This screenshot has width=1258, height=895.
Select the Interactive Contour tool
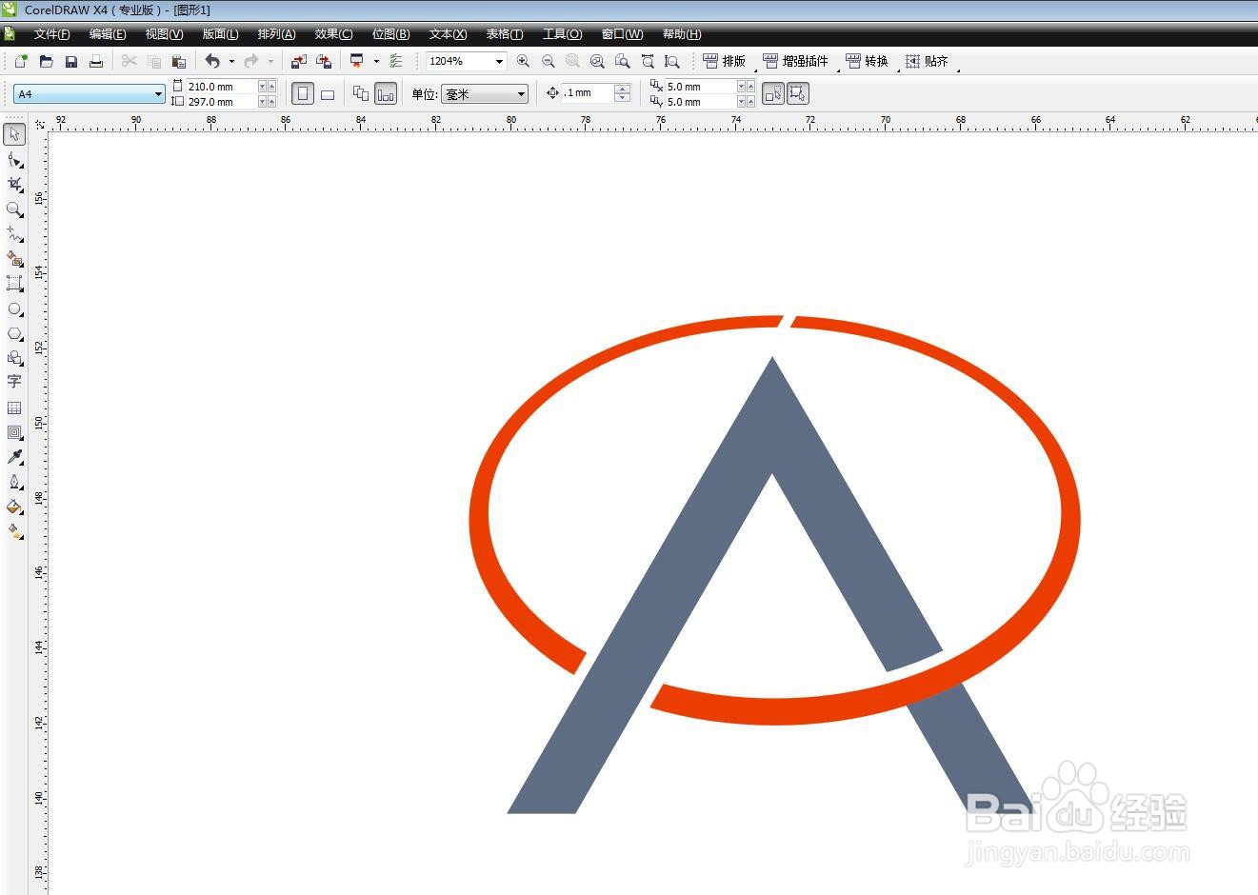tap(14, 432)
